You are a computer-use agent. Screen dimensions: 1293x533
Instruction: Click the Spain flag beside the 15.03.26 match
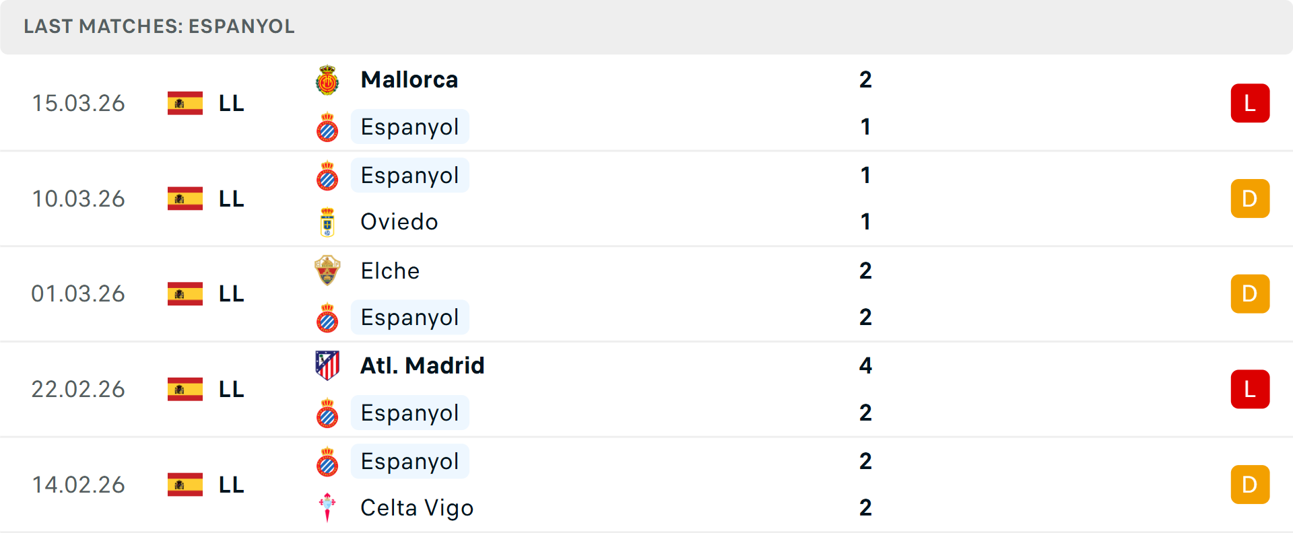[x=185, y=103]
